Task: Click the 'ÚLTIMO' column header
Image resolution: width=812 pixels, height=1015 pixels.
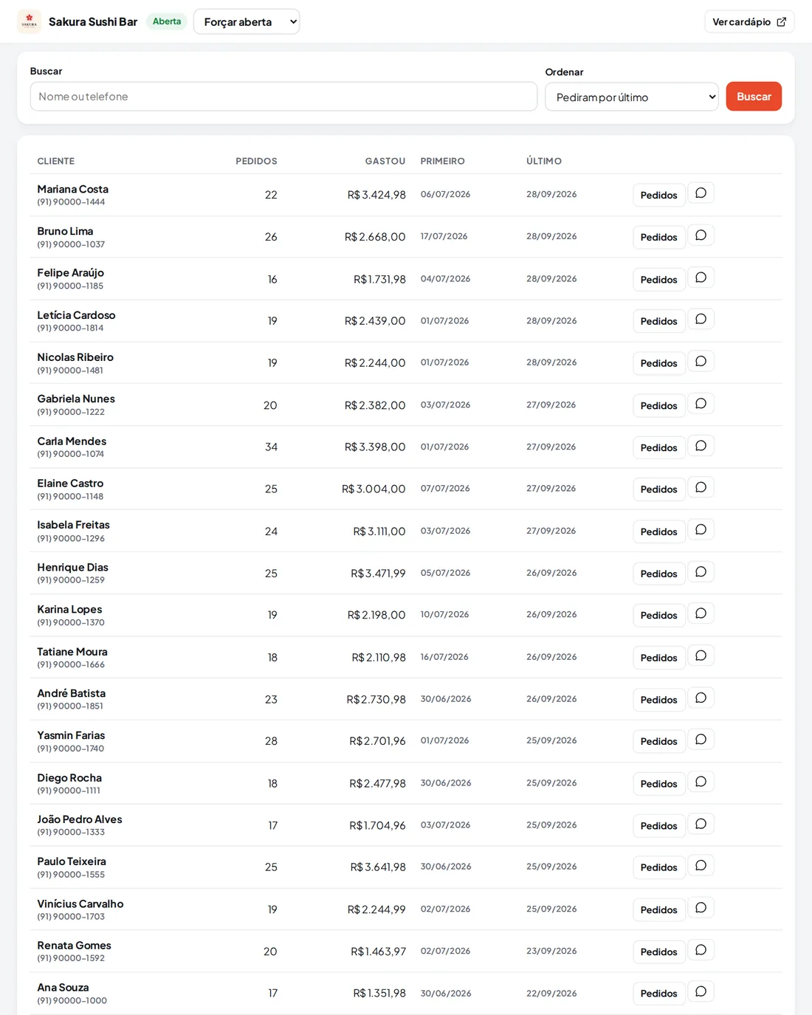Action: [544, 161]
